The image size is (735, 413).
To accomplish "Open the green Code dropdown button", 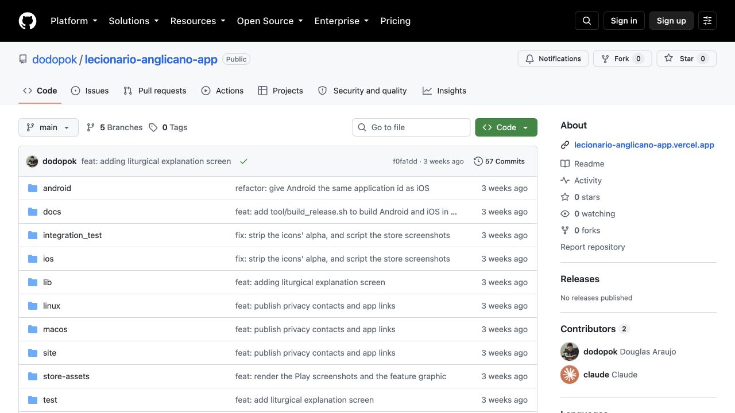I will coord(506,127).
